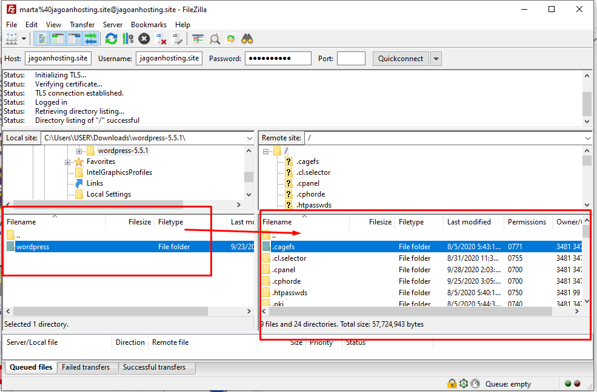
Task: Toggle processing of transfer queue
Action: click(x=127, y=39)
